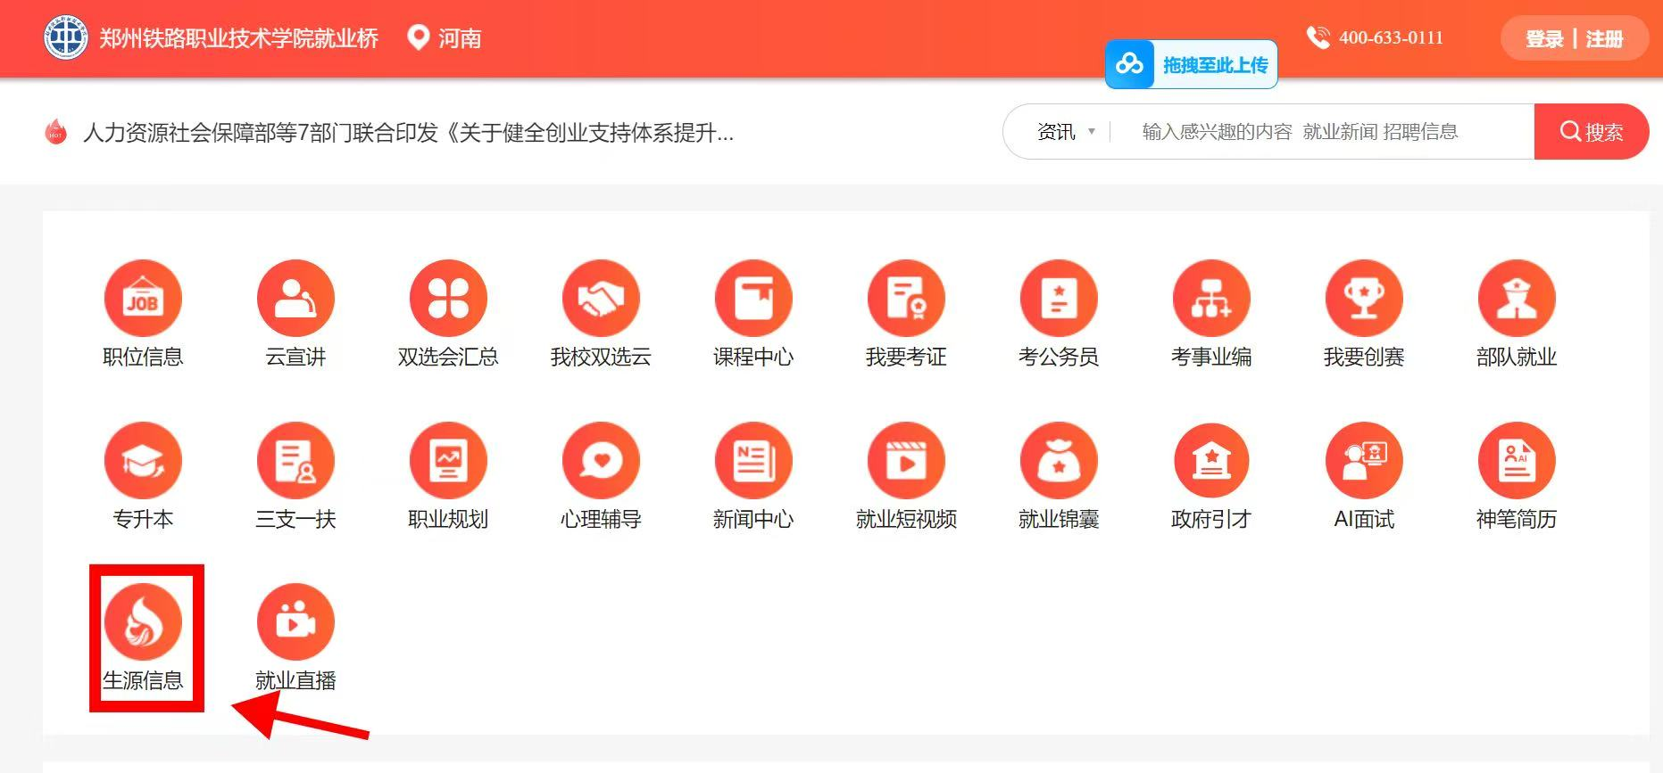Click the 登录 link
This screenshot has height=773, width=1663.
(1544, 39)
